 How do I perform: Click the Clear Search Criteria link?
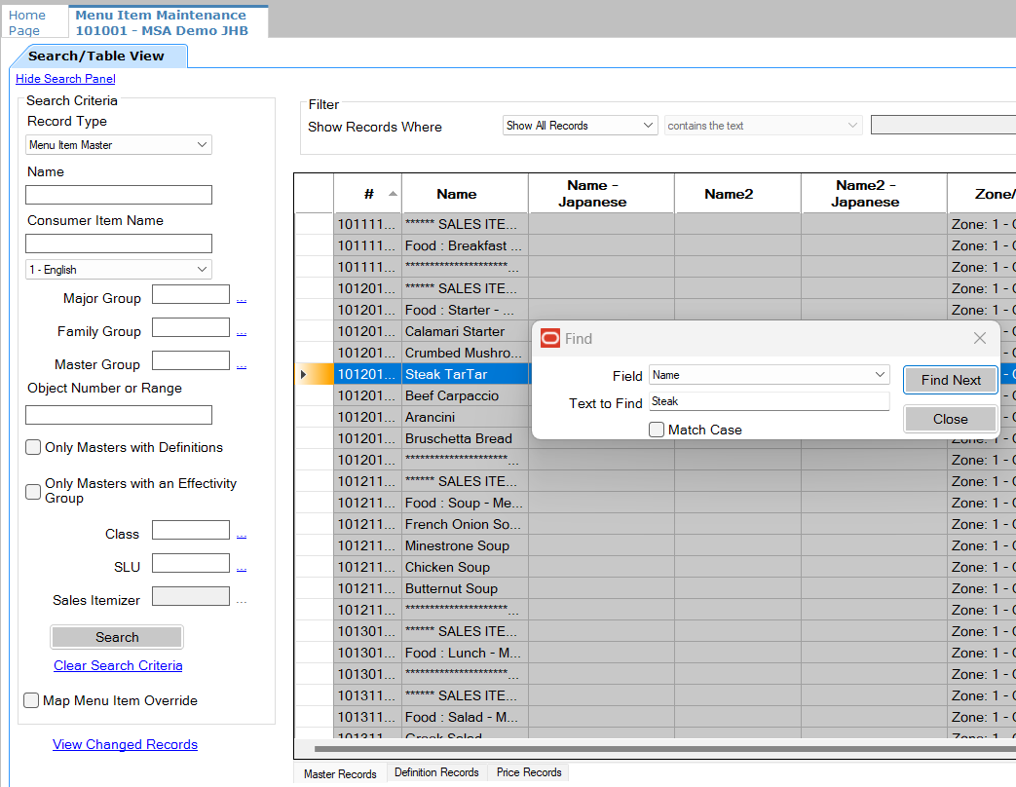click(x=118, y=665)
